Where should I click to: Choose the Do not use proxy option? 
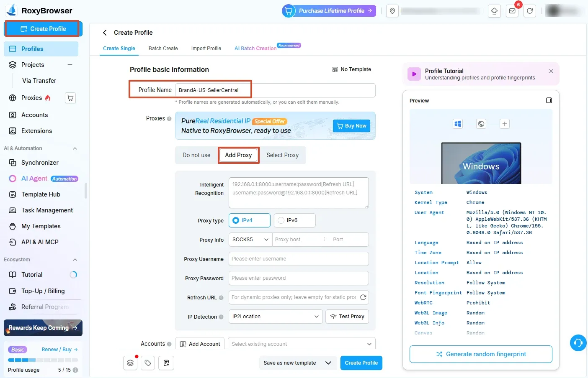click(x=196, y=155)
